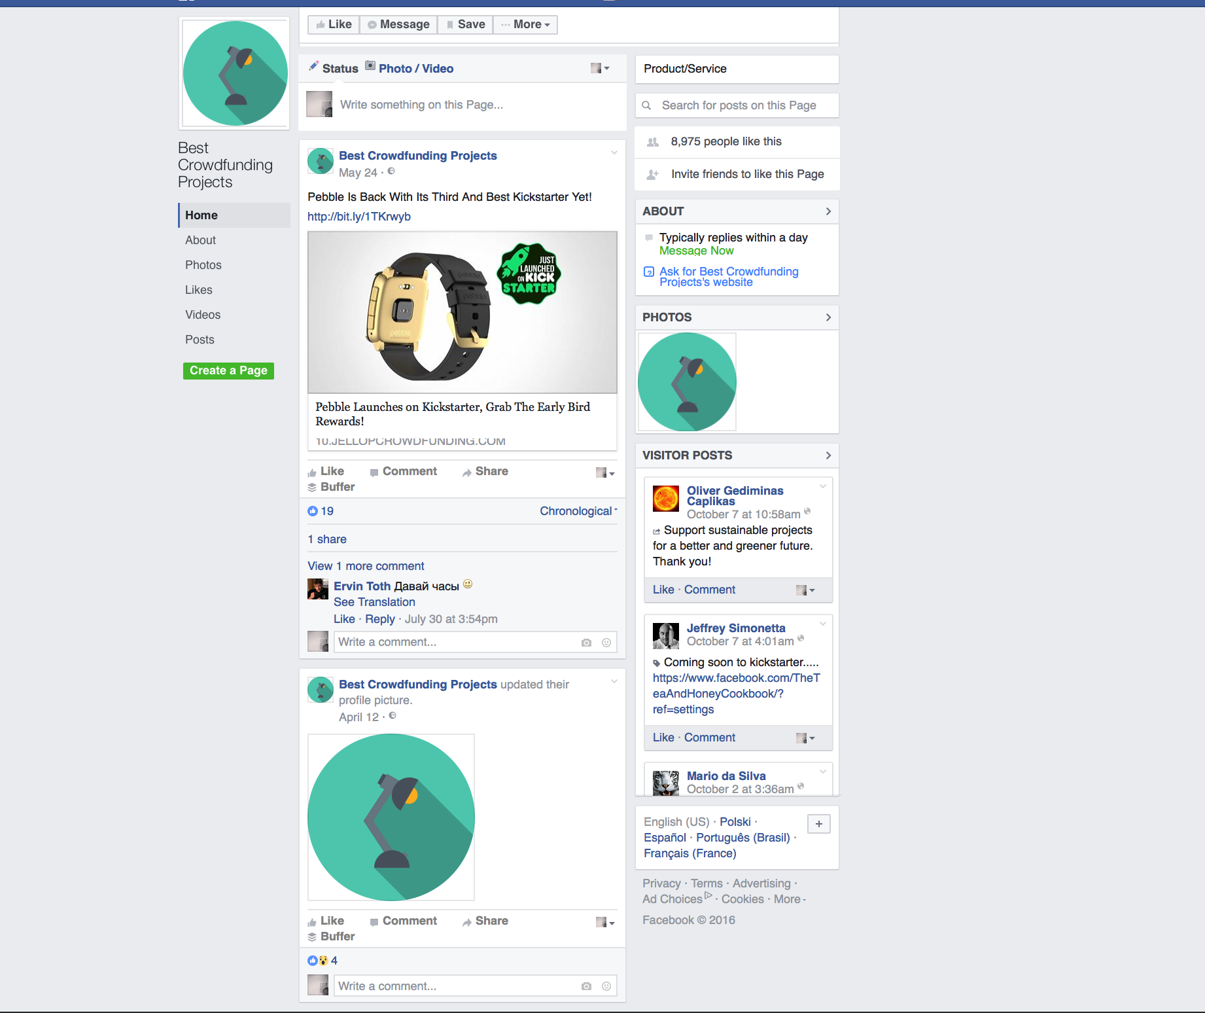The height and width of the screenshot is (1013, 1205).
Task: Open Home in the page sidebar
Action: [234, 215]
